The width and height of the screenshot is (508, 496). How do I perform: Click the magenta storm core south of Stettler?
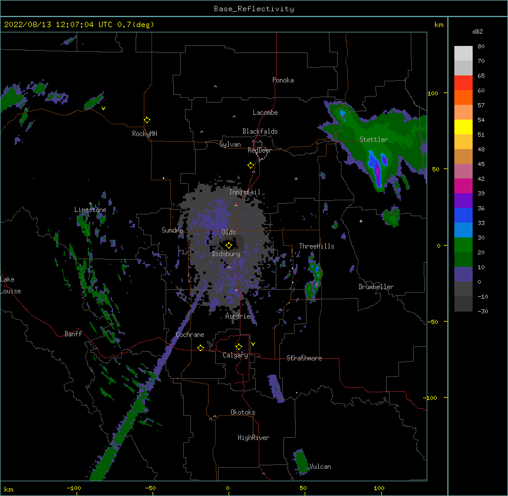377,173
